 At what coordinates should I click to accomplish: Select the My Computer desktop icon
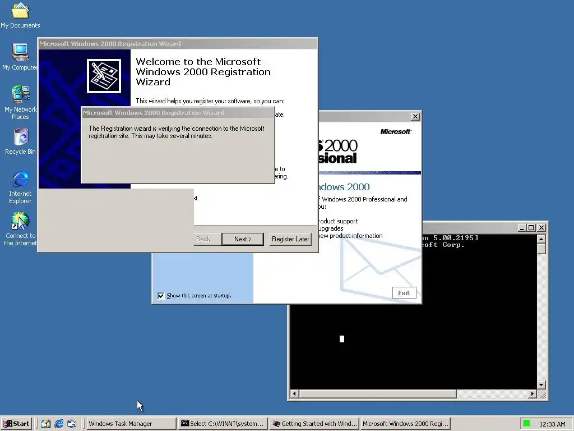pos(20,57)
